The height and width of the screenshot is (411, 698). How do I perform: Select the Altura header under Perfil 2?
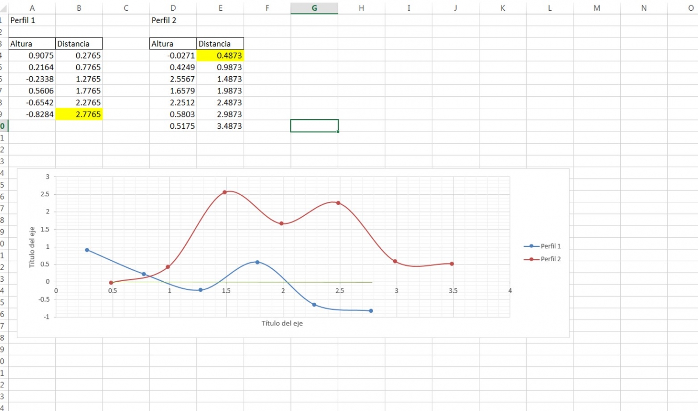173,44
